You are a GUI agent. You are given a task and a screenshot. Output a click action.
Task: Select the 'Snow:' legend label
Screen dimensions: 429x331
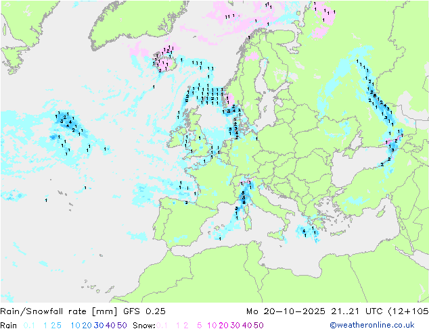click(144, 326)
